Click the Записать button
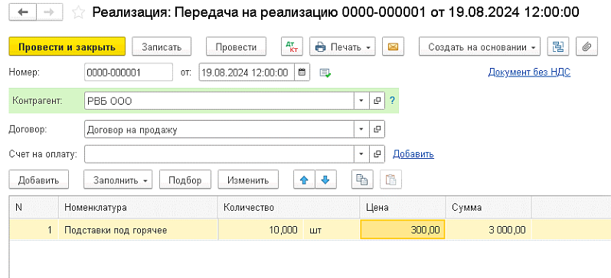 162,47
